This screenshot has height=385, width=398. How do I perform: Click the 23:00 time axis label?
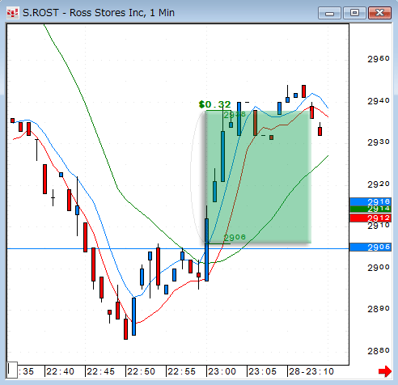(222, 371)
